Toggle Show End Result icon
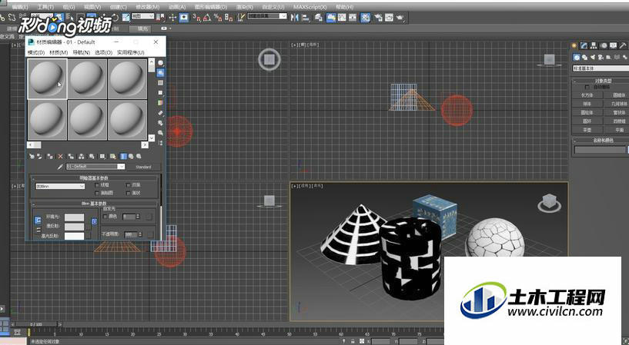 (123, 157)
